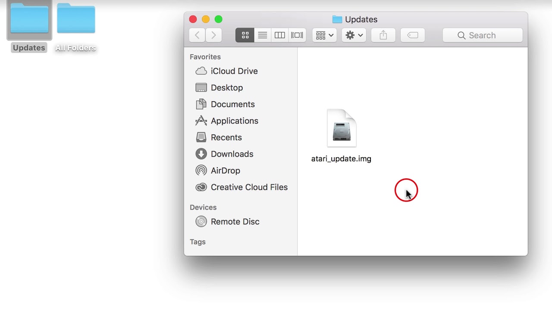Switch Finder to column view
The height and width of the screenshot is (310, 552).
[x=280, y=35]
